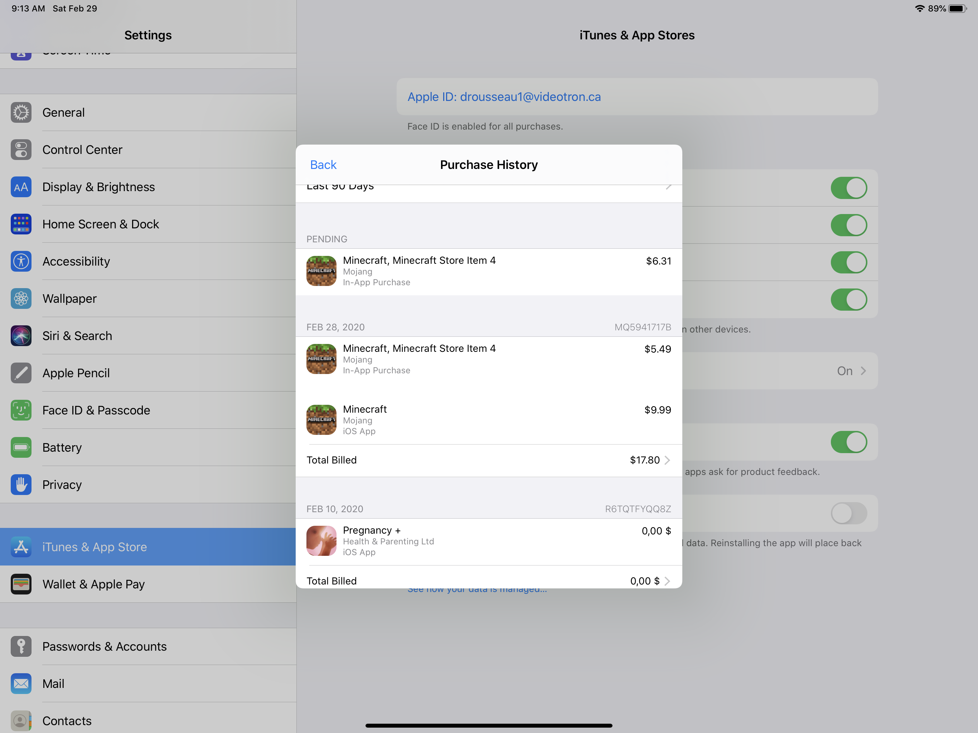The width and height of the screenshot is (978, 733).
Task: Open Face ID & Passcode icon
Action: (21, 410)
